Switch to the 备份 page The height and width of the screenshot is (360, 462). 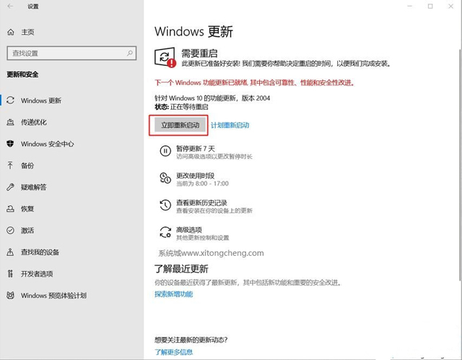click(x=27, y=166)
